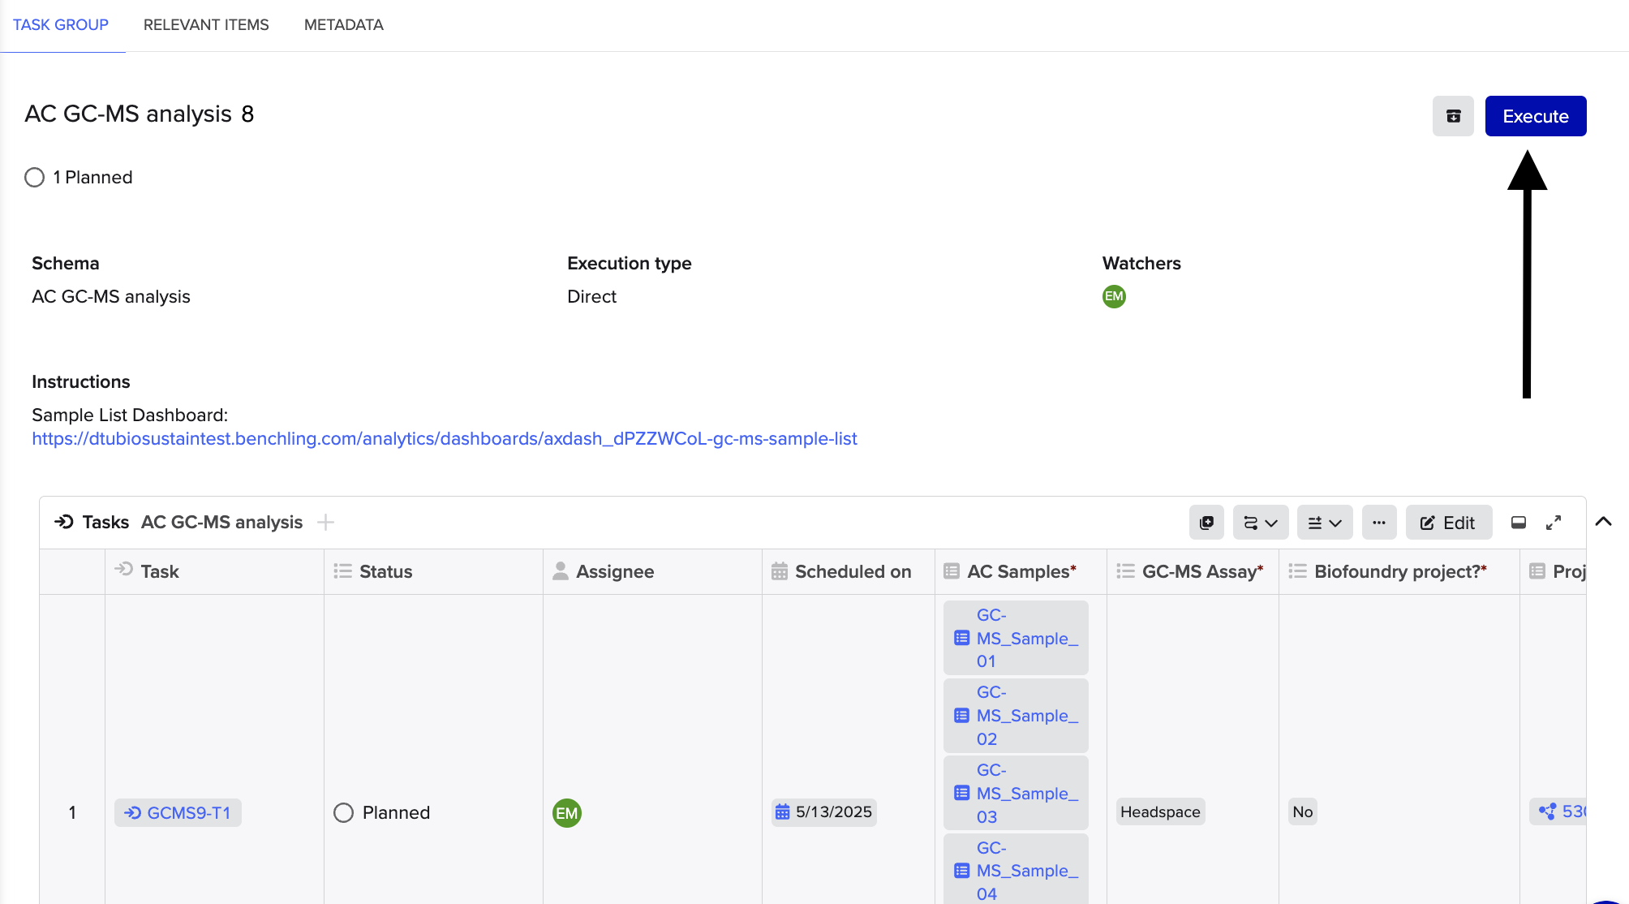Click the Direct execution type value
The height and width of the screenshot is (904, 1629).
(591, 296)
